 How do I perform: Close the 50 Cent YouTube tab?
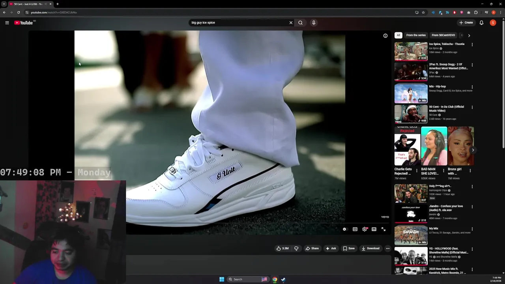pyautogui.click(x=50, y=4)
